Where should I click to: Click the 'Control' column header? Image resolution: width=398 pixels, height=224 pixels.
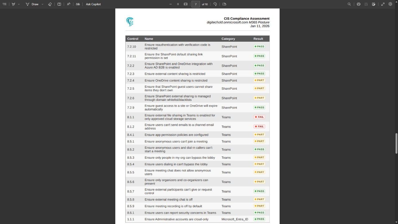[133, 39]
